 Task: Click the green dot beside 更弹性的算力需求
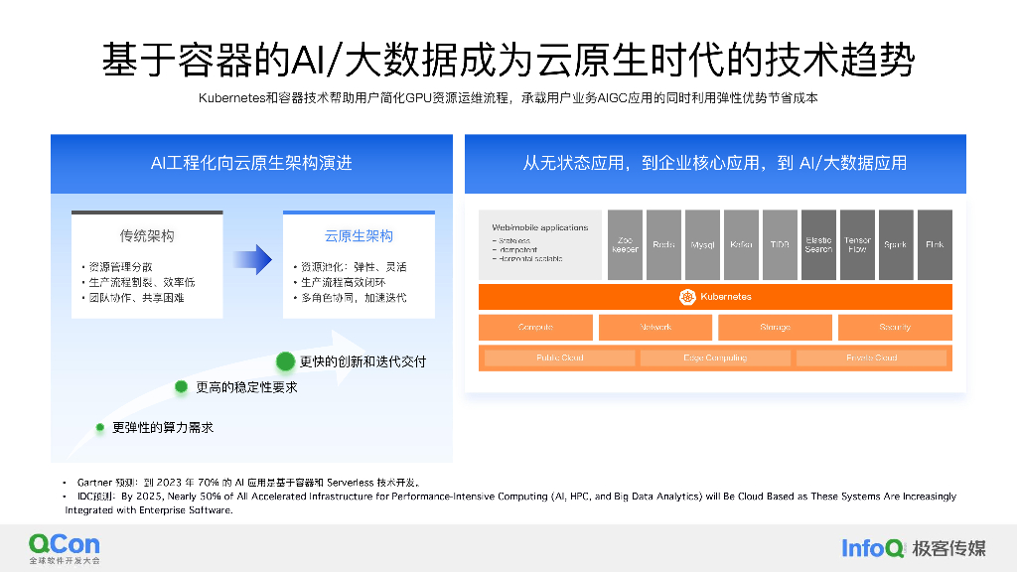click(x=100, y=427)
